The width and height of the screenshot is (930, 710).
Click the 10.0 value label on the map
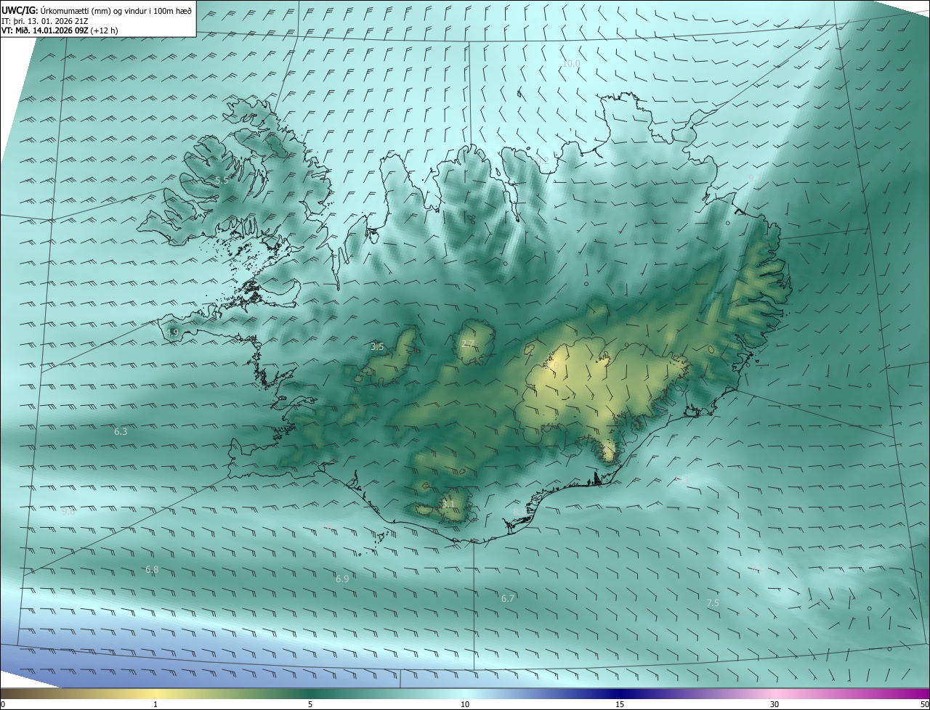pos(572,64)
